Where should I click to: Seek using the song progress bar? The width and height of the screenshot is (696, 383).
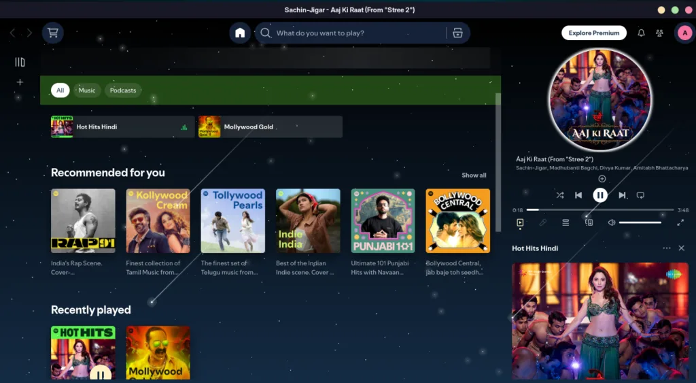pyautogui.click(x=599, y=210)
